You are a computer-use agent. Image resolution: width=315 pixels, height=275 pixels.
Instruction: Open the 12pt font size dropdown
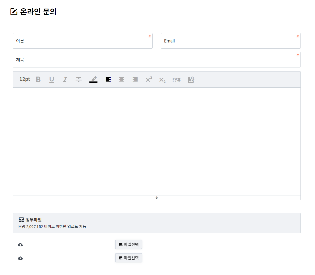(x=25, y=79)
